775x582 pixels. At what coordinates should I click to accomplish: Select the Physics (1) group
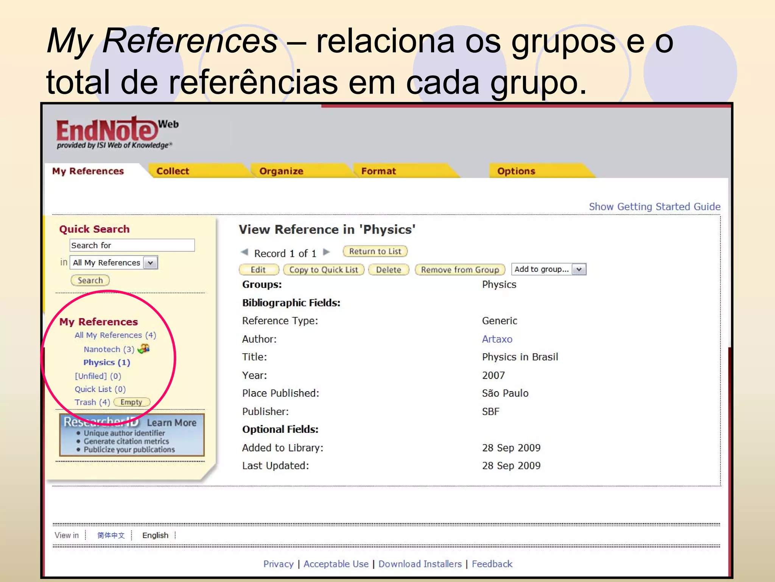tap(107, 362)
